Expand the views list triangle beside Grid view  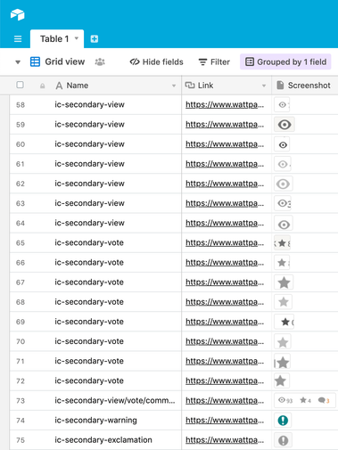pos(18,62)
